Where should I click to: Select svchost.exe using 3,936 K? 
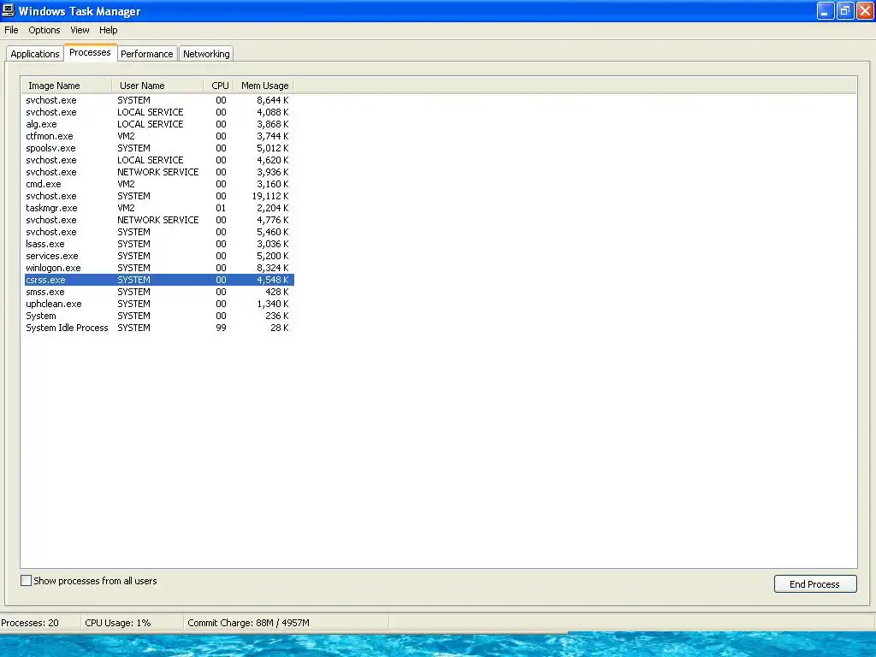[x=158, y=172]
